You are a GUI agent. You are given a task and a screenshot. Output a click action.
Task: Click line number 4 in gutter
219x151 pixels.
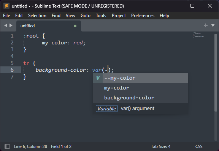point(12,56)
